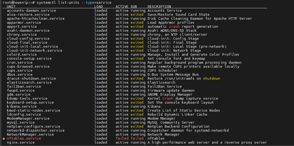The image size is (294, 146).
Task: Click the SUB column header
Action: click(134, 7)
